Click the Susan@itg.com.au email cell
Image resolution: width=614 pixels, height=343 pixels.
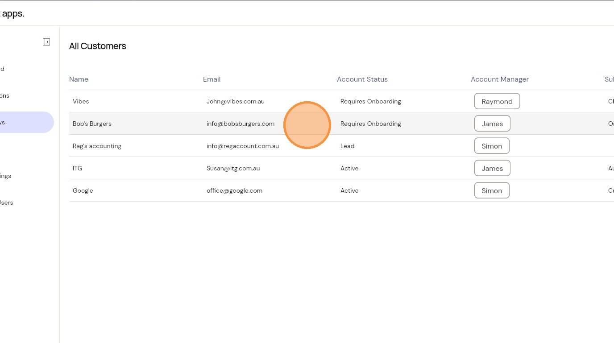[x=233, y=168]
